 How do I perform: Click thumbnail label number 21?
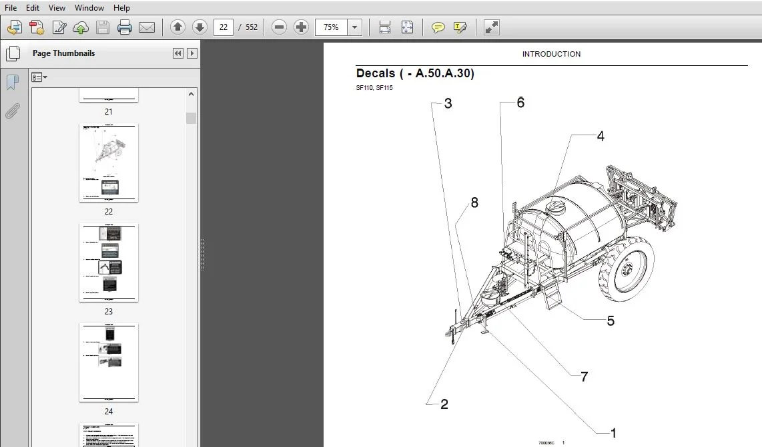[x=108, y=112]
